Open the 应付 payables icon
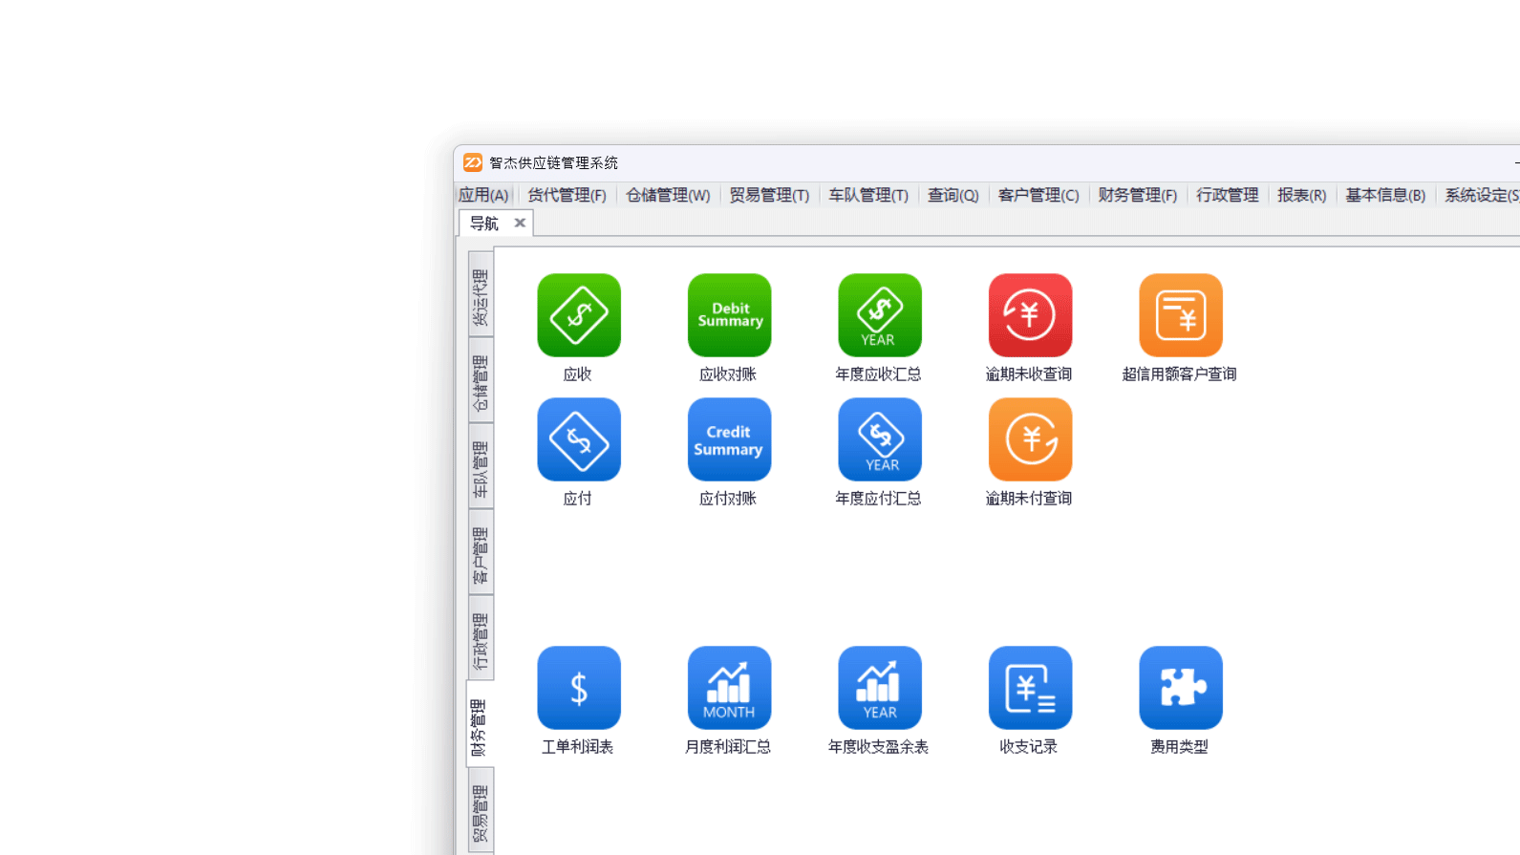 [578, 439]
